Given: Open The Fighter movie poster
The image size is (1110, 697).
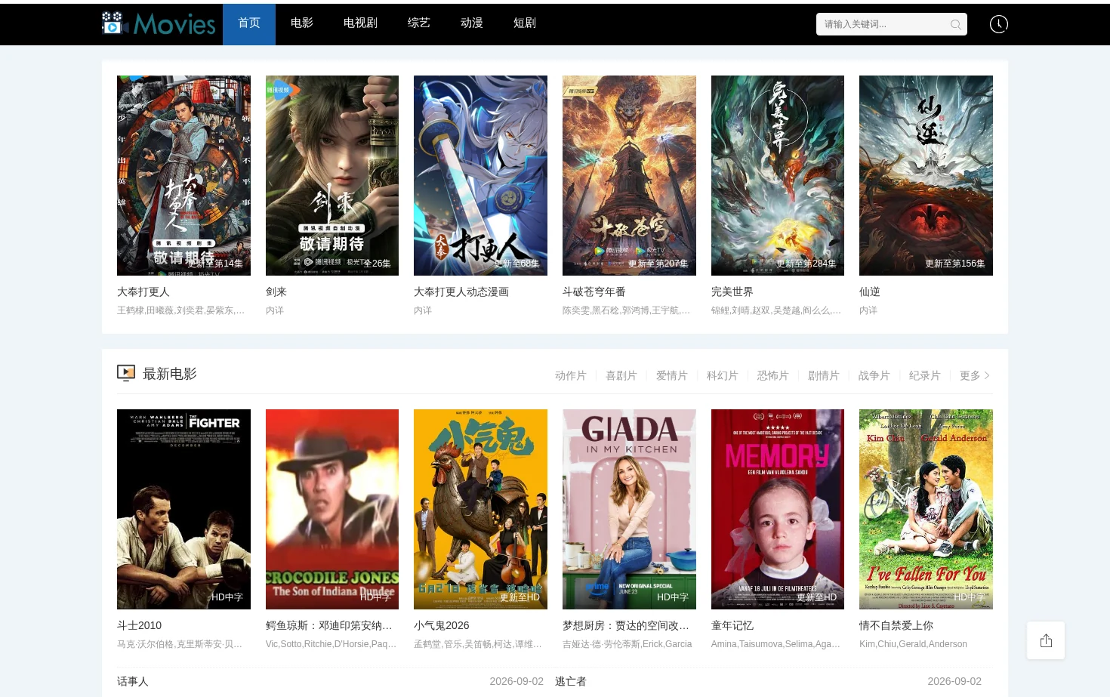Looking at the screenshot, I should click(183, 509).
